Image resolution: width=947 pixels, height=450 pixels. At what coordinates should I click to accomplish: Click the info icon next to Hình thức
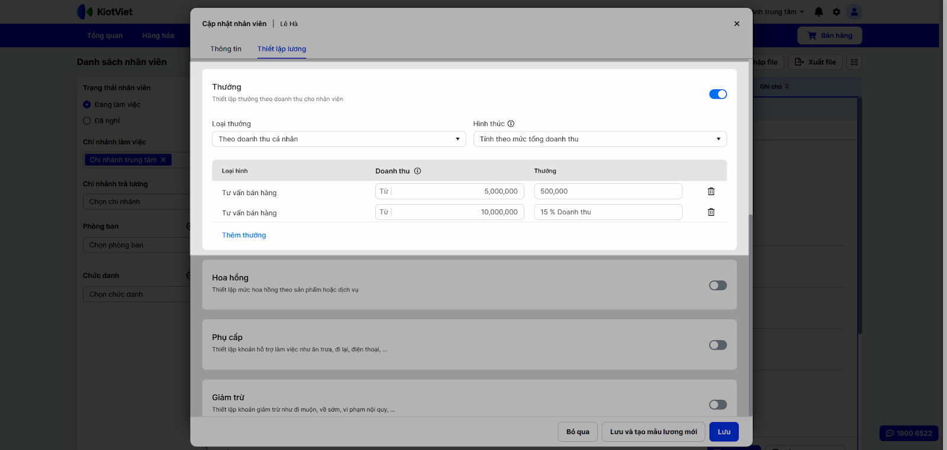pyautogui.click(x=511, y=124)
